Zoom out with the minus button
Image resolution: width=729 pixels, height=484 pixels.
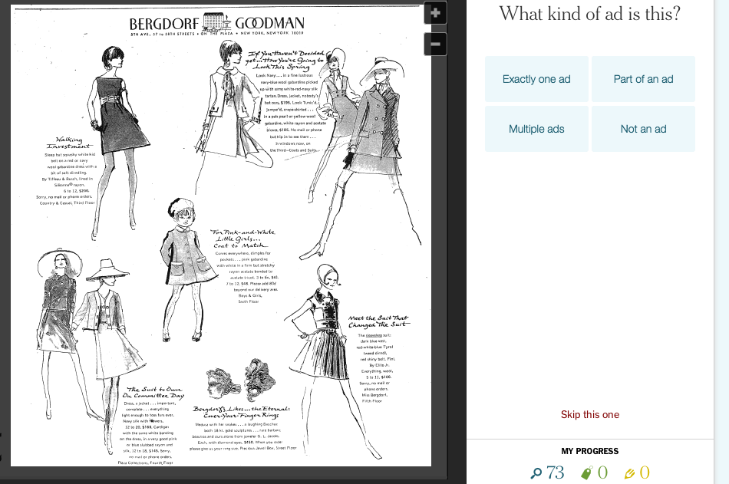coord(435,44)
